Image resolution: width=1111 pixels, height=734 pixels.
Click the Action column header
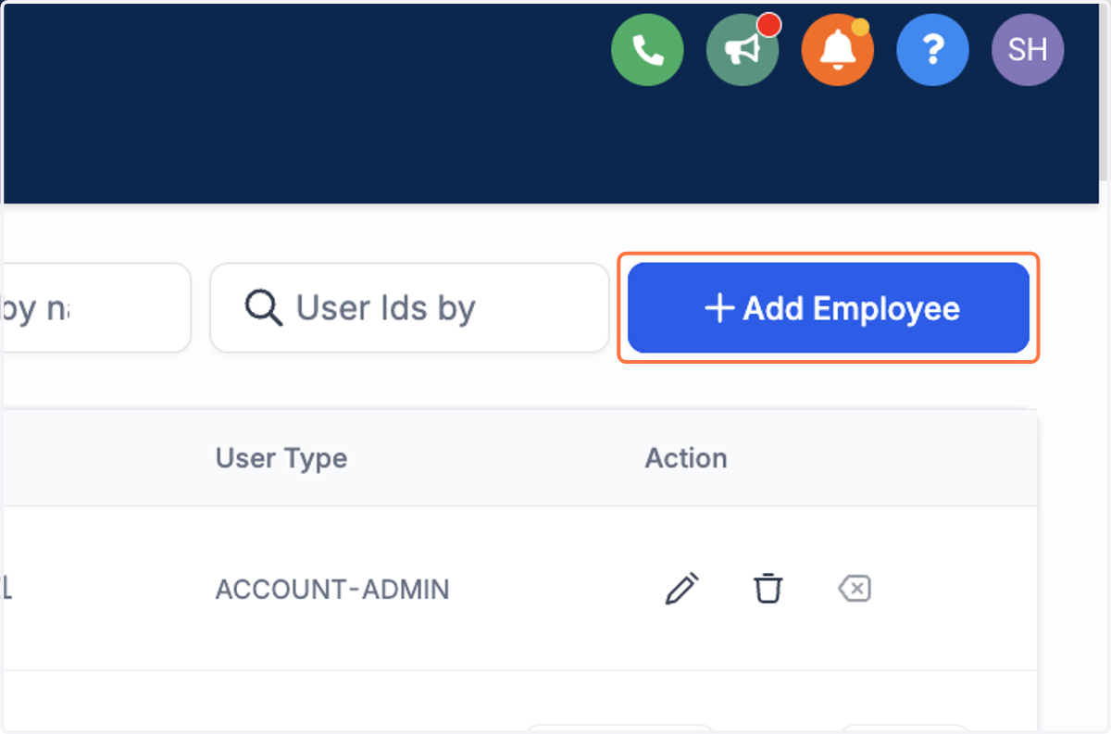(686, 458)
